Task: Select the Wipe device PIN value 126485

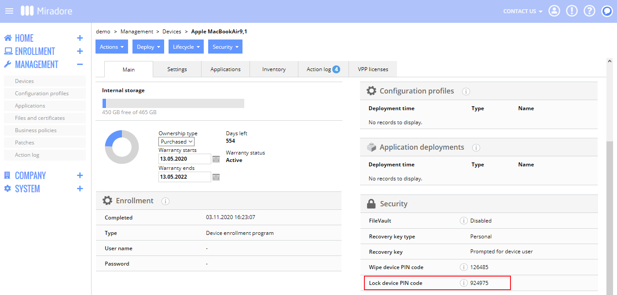Action: (x=479, y=267)
